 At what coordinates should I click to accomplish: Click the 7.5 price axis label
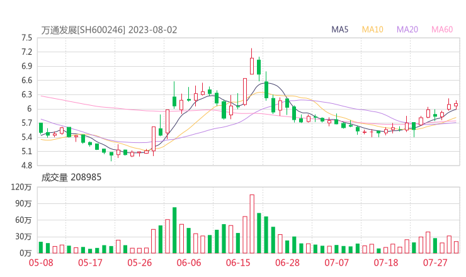(x=26, y=38)
